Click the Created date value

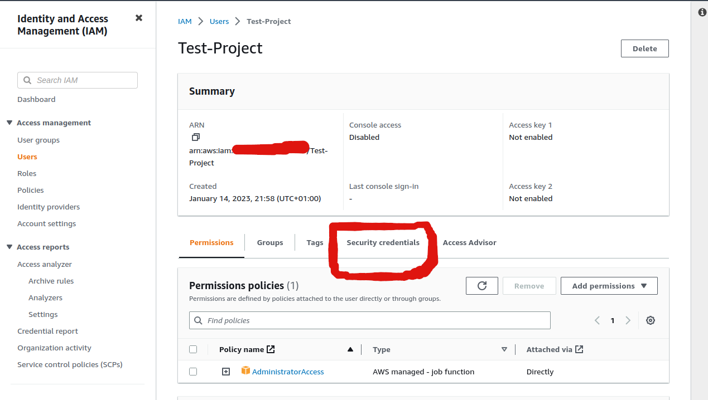[255, 198]
